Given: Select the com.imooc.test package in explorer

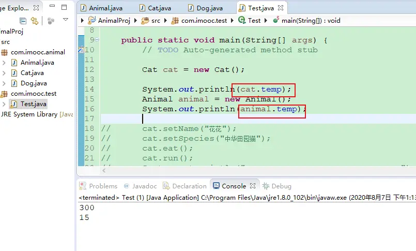Looking at the screenshot, I should (x=34, y=94).
